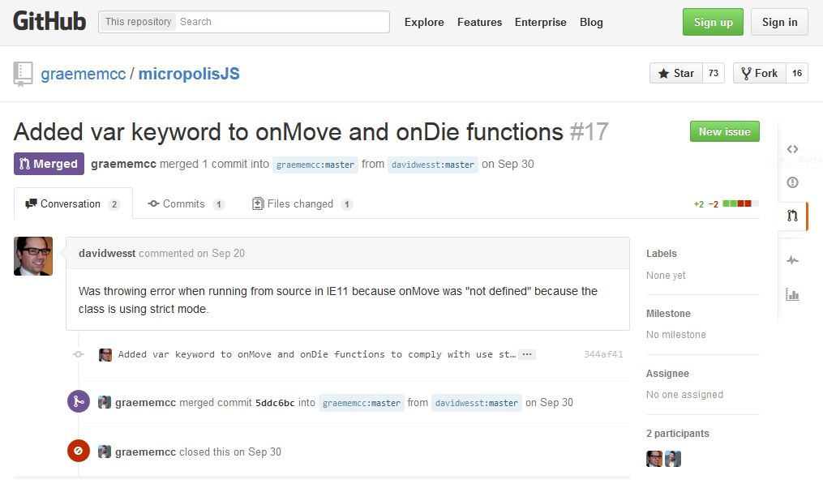Click the graememcc owner link
The image size is (823, 488).
(x=84, y=74)
